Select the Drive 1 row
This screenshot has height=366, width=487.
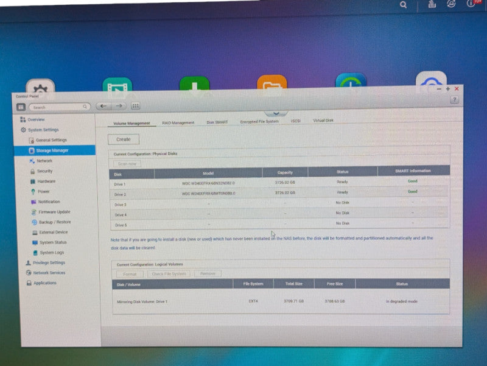pyautogui.click(x=279, y=183)
